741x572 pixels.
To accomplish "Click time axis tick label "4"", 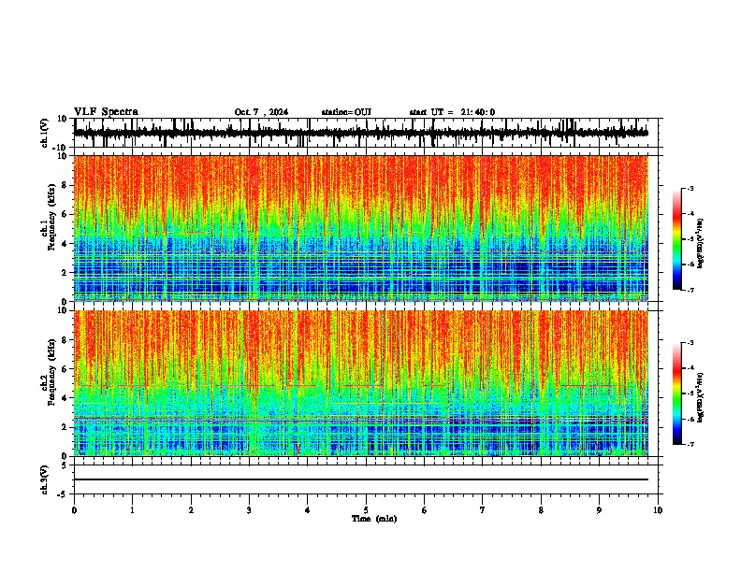I will [x=308, y=510].
